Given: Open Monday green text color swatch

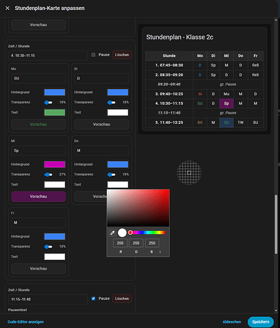Looking at the screenshot, I should pos(54,112).
